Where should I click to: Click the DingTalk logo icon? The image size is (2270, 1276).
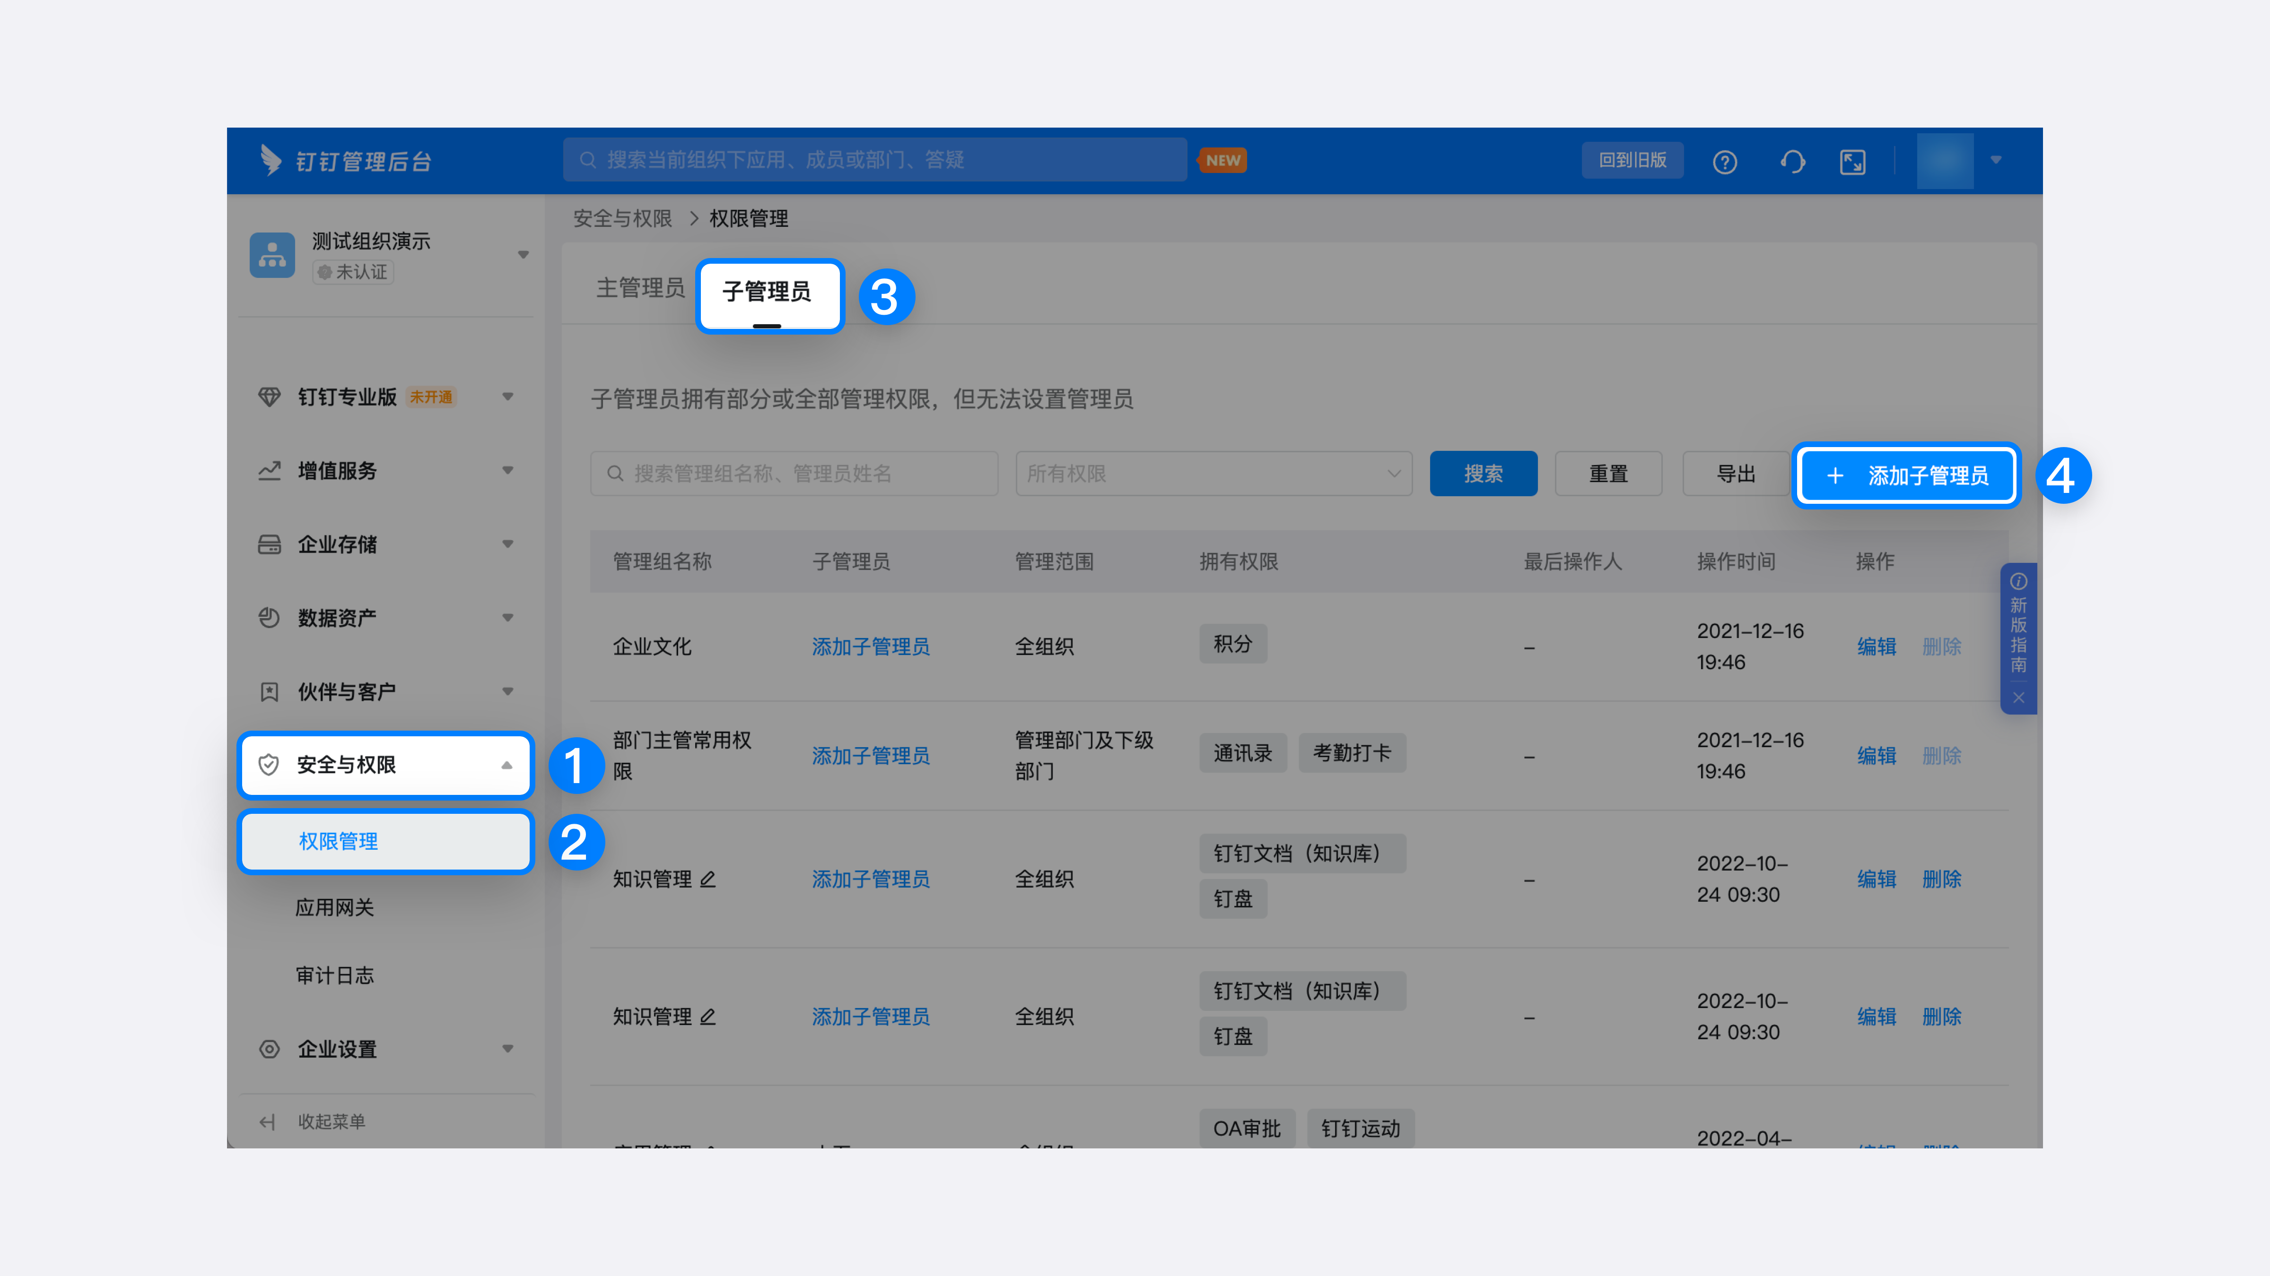pos(271,160)
